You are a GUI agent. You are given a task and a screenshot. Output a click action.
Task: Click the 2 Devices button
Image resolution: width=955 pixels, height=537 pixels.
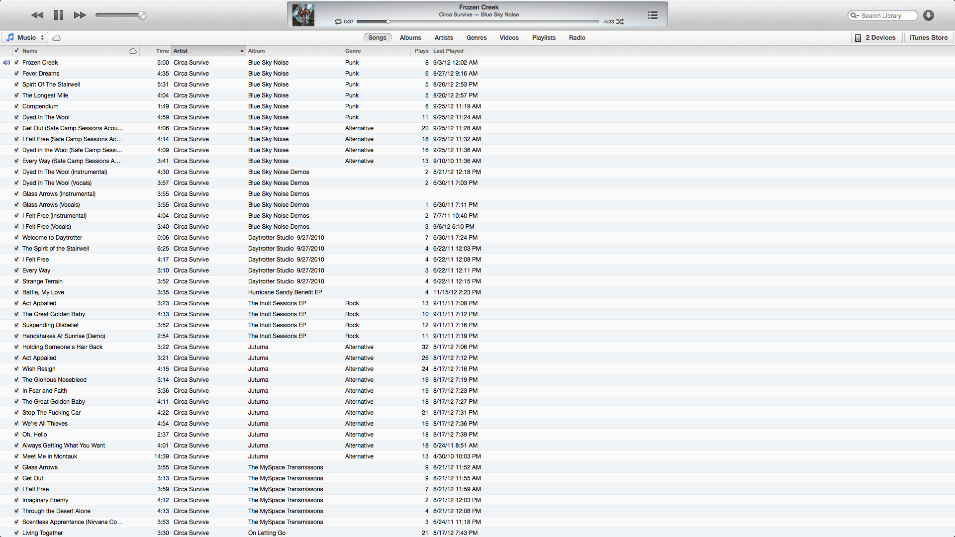pyautogui.click(x=876, y=38)
